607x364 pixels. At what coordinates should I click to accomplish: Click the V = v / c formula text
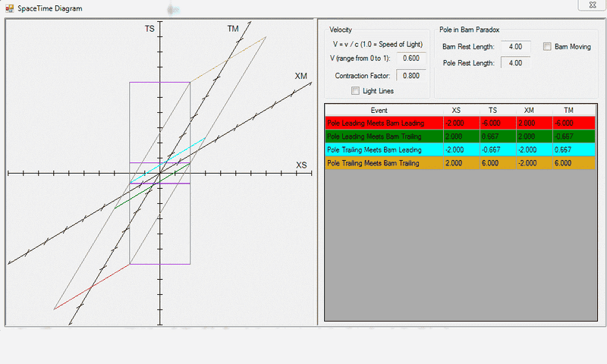(377, 44)
